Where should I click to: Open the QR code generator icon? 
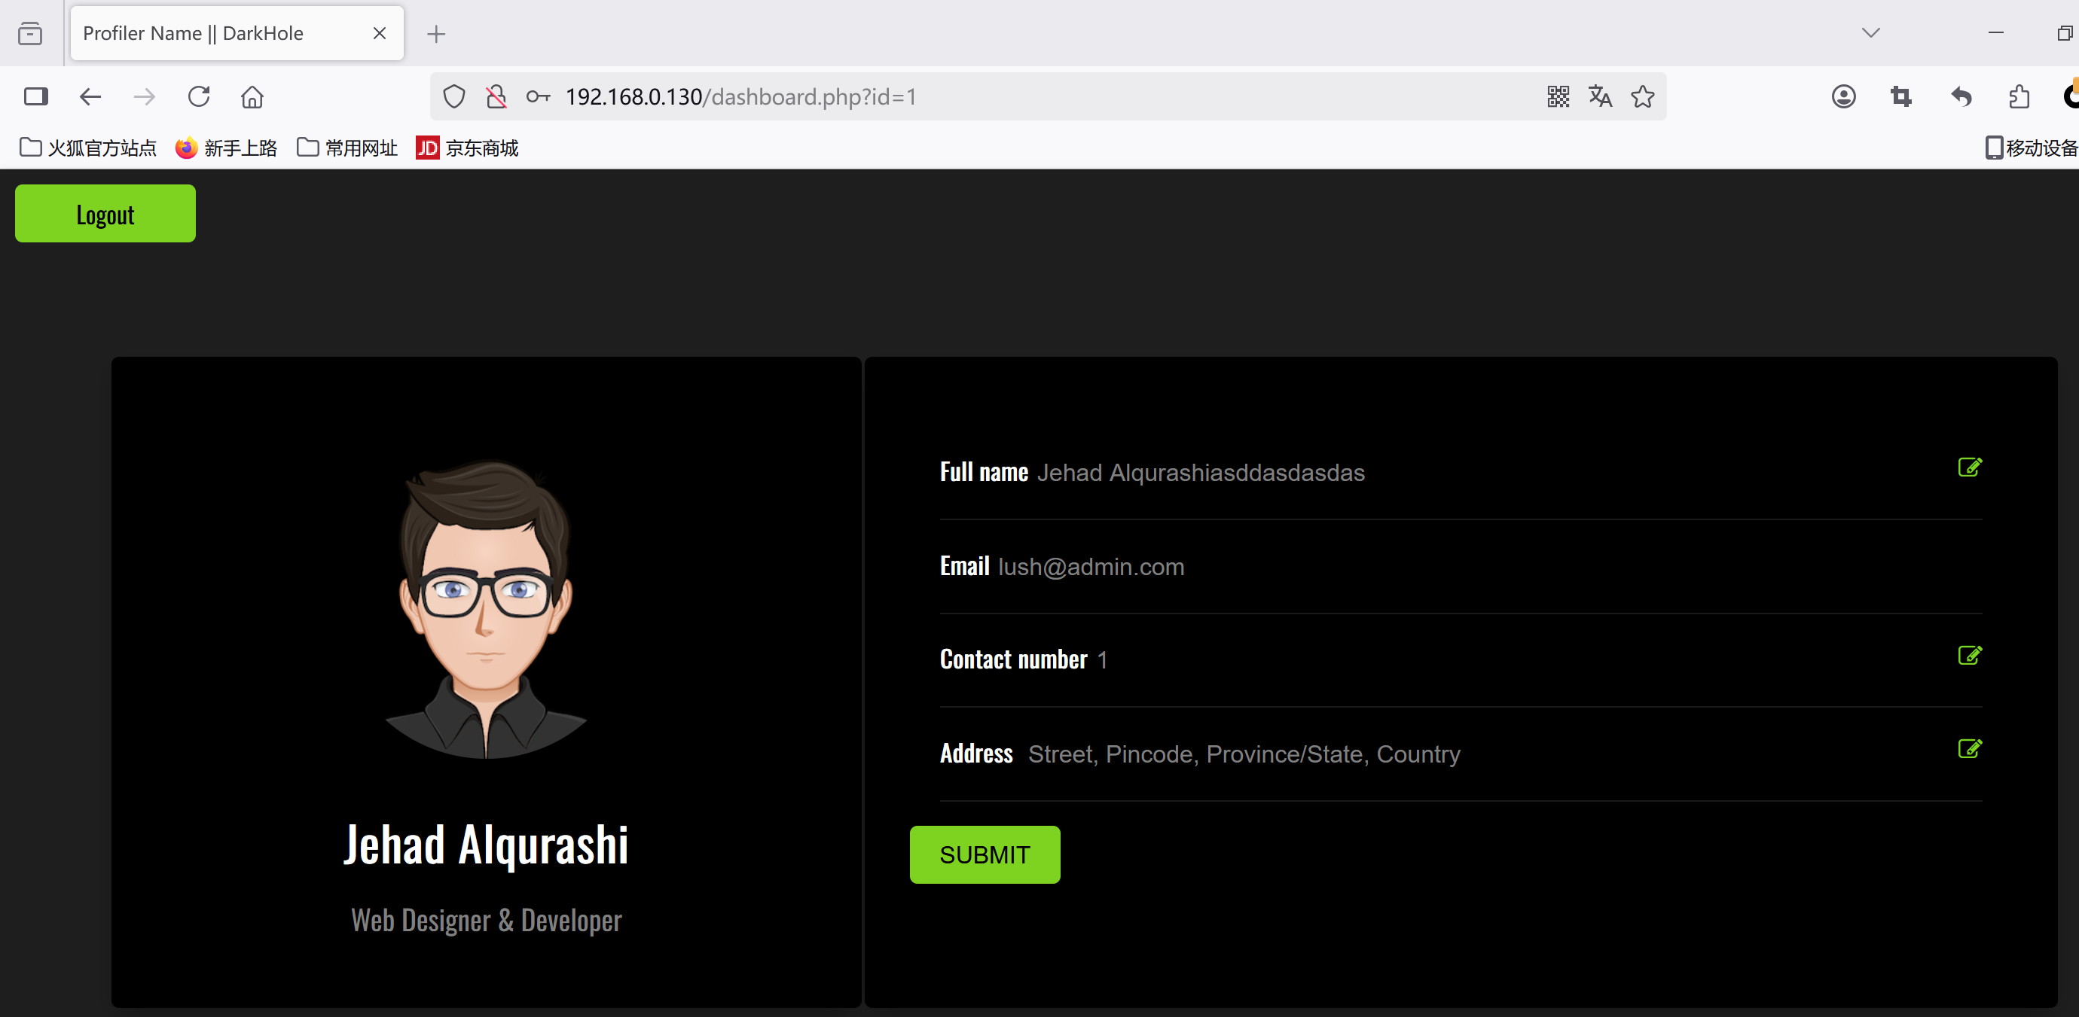click(1558, 97)
